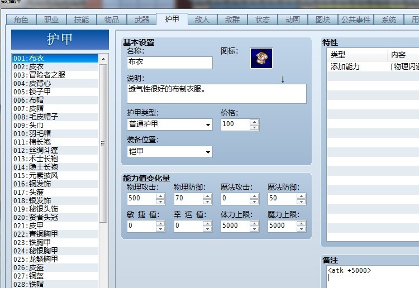The width and height of the screenshot is (419, 288).
Task: Increase 幸运值 with the up arrow
Action: [x=207, y=223]
